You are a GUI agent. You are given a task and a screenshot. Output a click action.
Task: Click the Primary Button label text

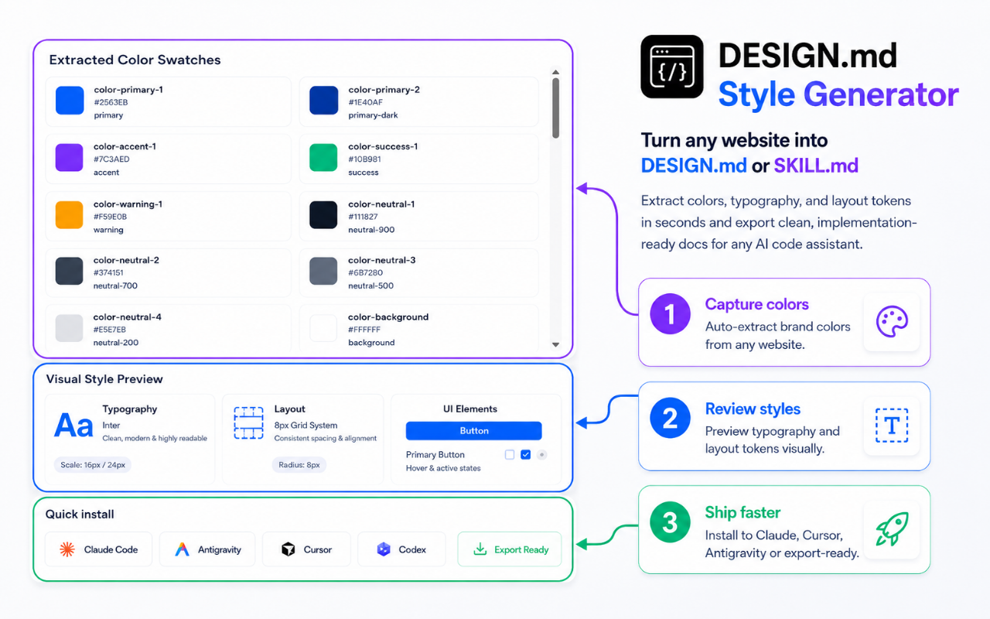[x=435, y=455]
